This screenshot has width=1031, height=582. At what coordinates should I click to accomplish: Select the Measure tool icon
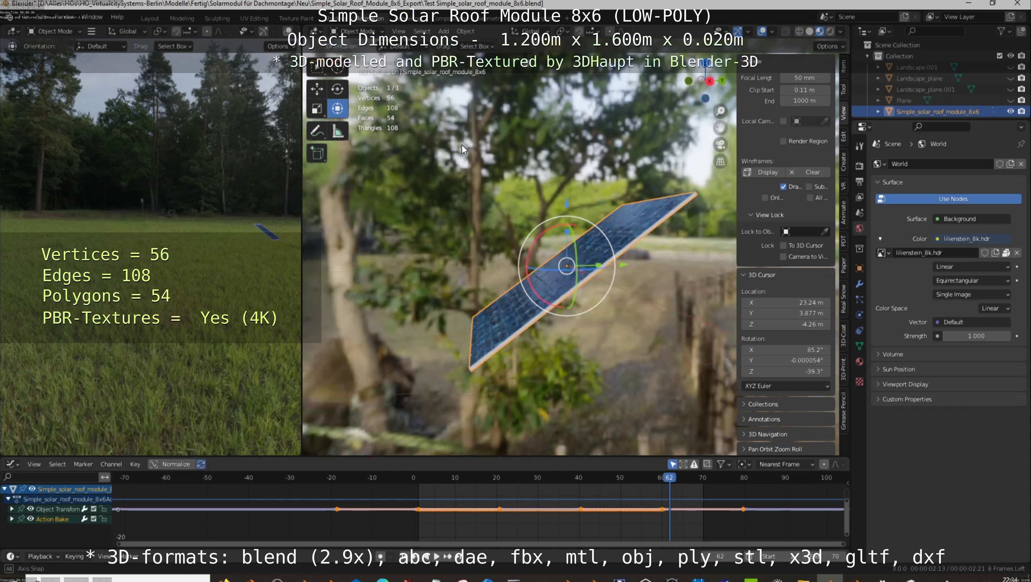pos(338,131)
